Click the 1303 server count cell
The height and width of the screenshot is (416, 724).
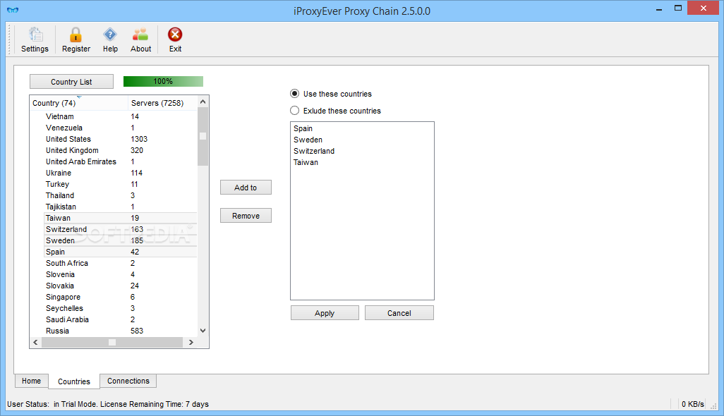139,140
